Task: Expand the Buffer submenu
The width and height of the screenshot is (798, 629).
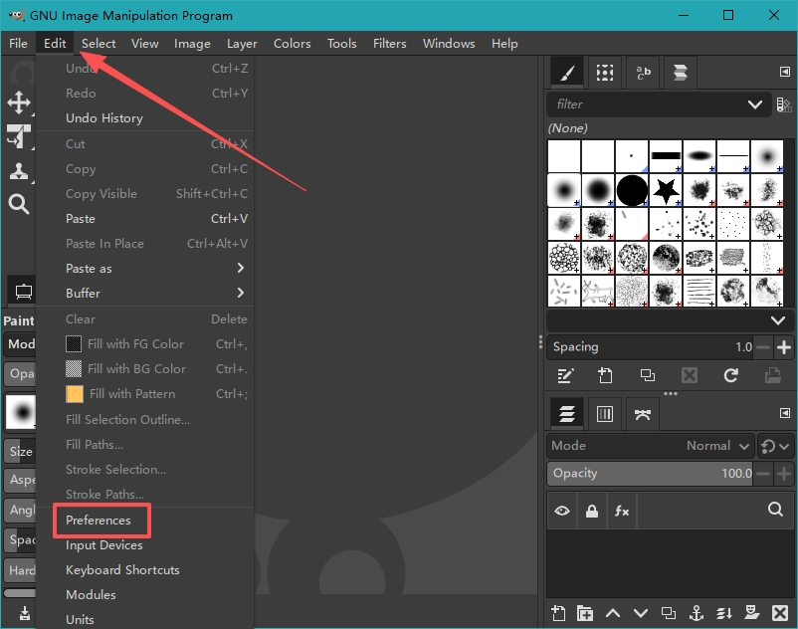Action: pyautogui.click(x=145, y=294)
